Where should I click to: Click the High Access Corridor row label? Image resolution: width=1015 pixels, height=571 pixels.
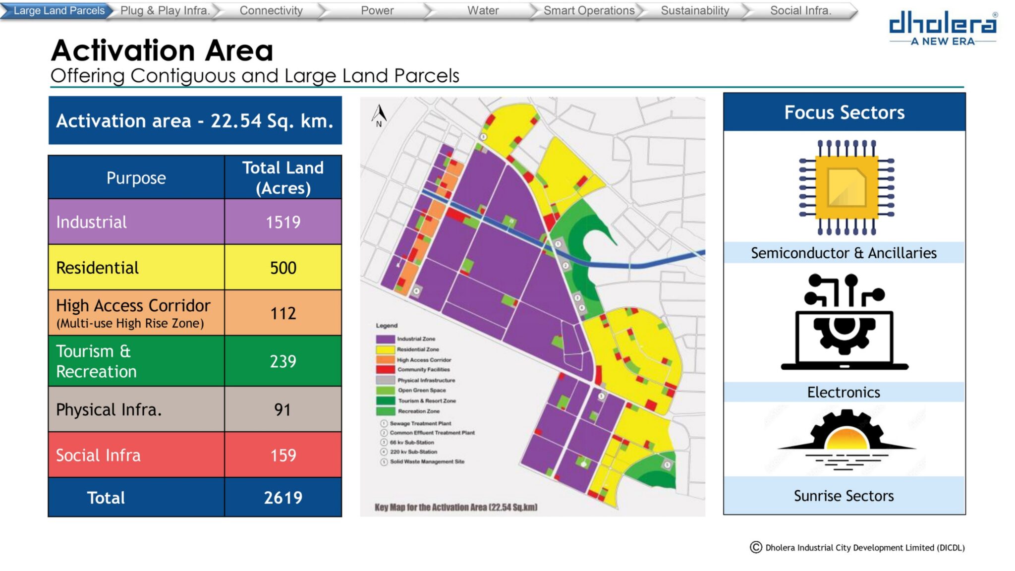133,313
